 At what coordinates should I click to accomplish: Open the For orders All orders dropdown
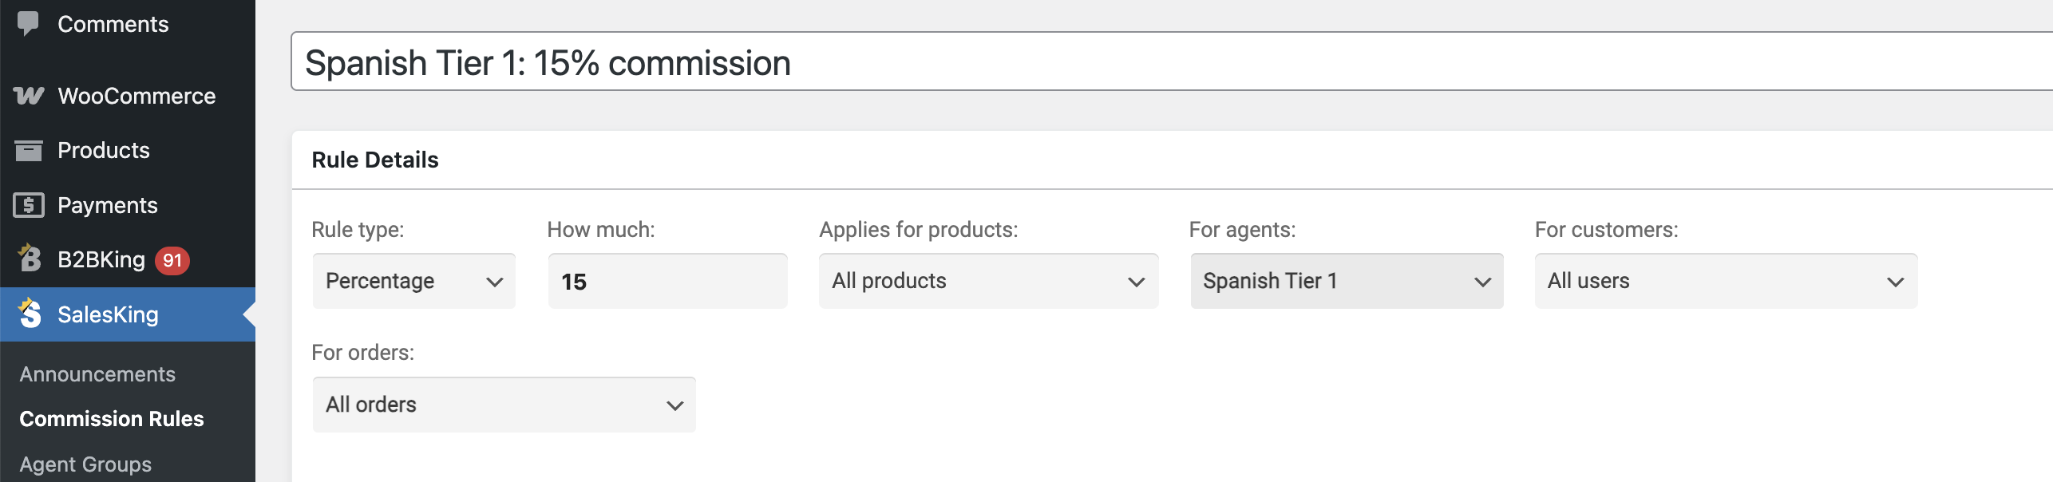click(504, 405)
